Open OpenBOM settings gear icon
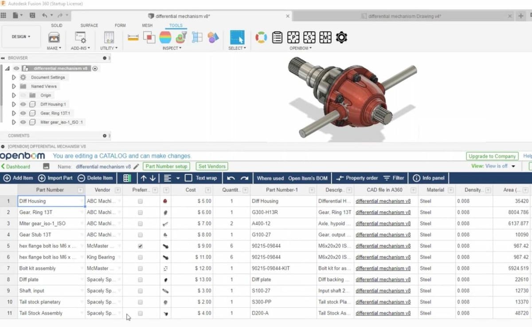 point(341,38)
